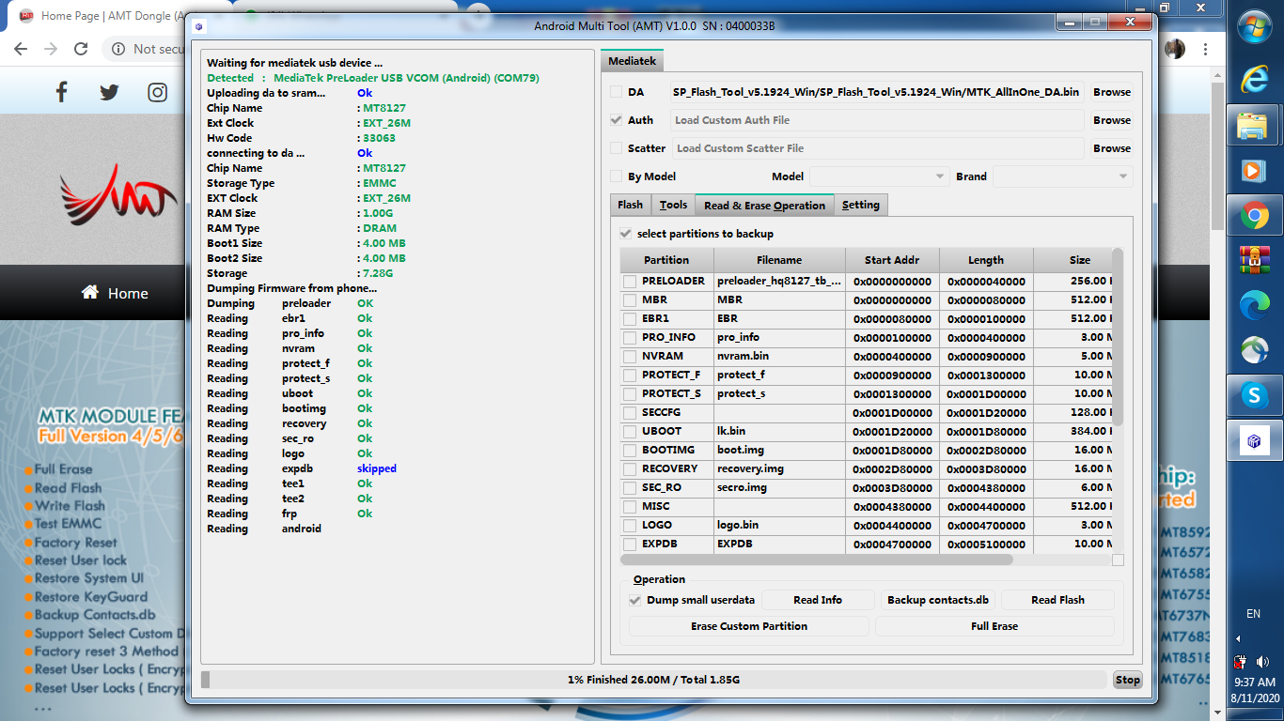Open the Facebook icon on the AMT website
The image size is (1284, 721).
(62, 91)
